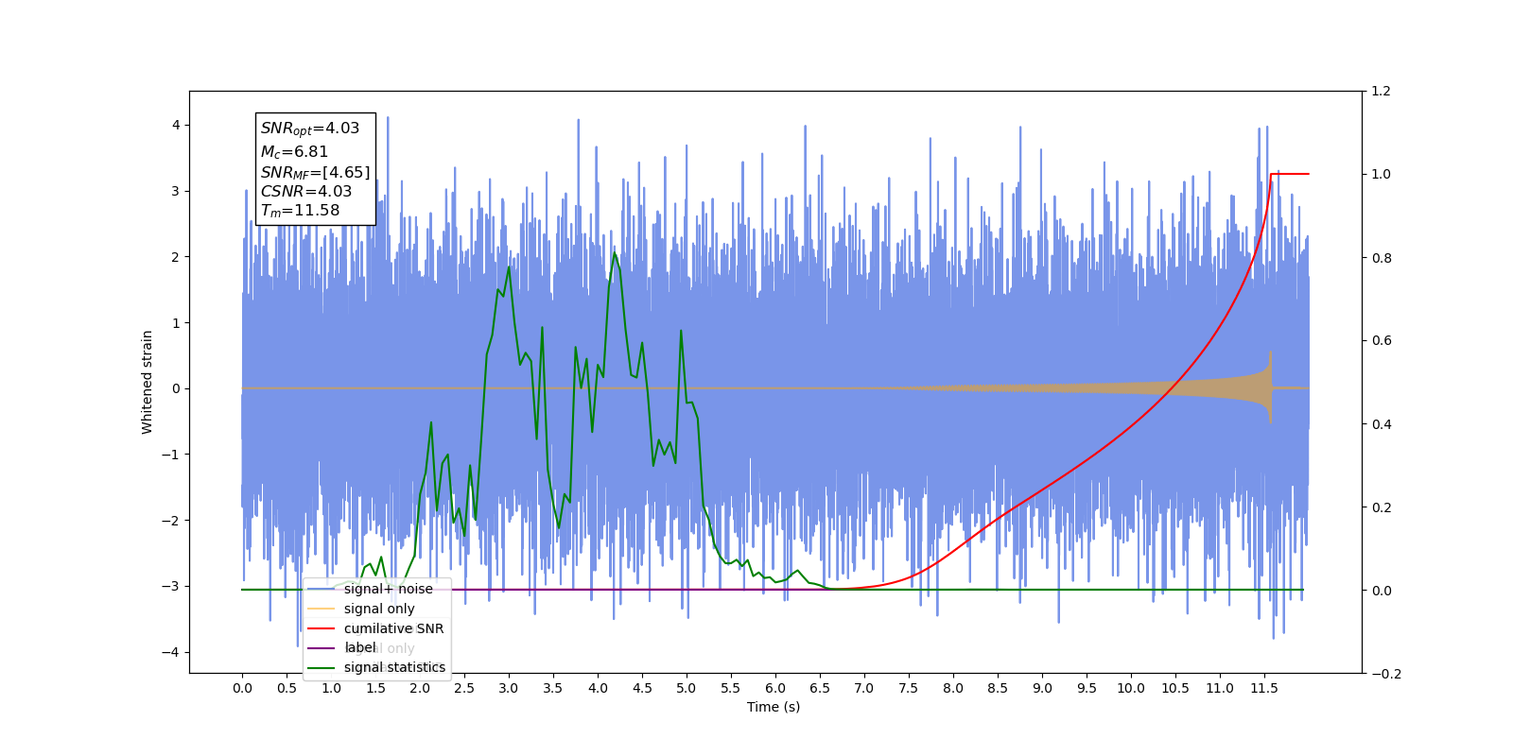Click the Mc=6.81 annotation text
Viewport: 1513px width, 756px height.
[x=295, y=151]
